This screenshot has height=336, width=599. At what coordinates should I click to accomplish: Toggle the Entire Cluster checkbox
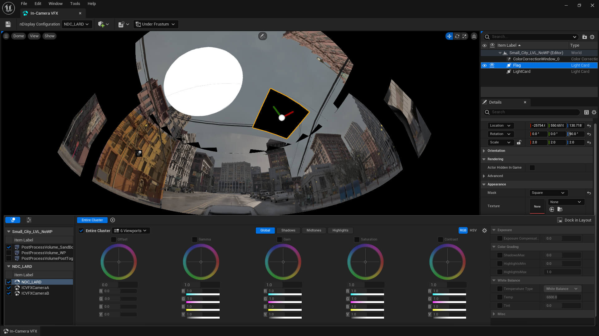click(81, 231)
